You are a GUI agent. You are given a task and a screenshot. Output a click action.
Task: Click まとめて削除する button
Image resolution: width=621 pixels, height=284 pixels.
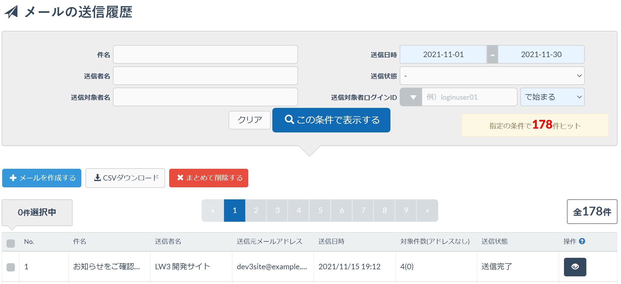coord(209,178)
